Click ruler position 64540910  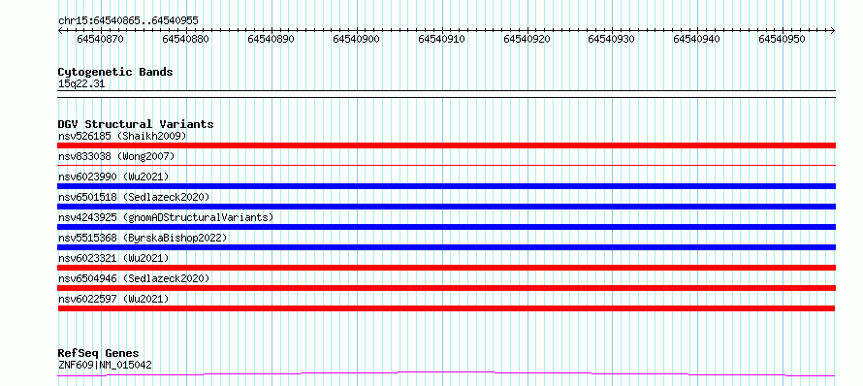(x=441, y=39)
